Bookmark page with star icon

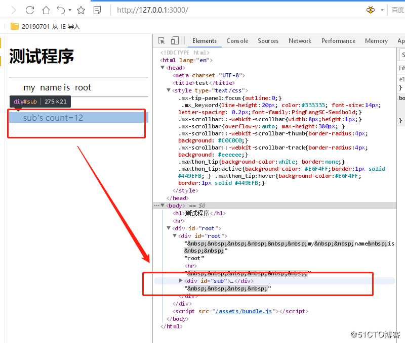pyautogui.click(x=81, y=10)
